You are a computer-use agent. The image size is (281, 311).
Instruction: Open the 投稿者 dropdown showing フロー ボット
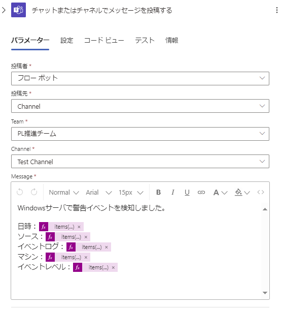click(140, 79)
